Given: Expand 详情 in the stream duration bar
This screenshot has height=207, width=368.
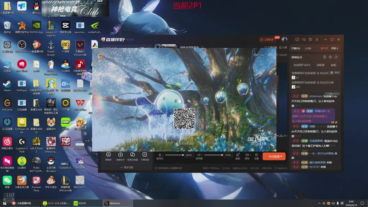Looking at the screenshot, I should coord(334,48).
